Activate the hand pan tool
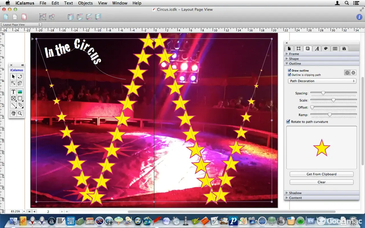Screen dimensions: 365x228 pos(13,113)
